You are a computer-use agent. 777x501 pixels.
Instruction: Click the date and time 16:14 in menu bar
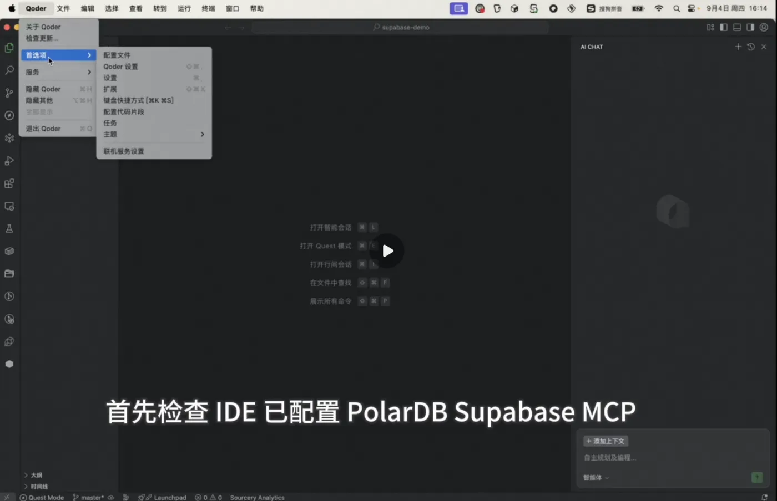click(x=736, y=8)
